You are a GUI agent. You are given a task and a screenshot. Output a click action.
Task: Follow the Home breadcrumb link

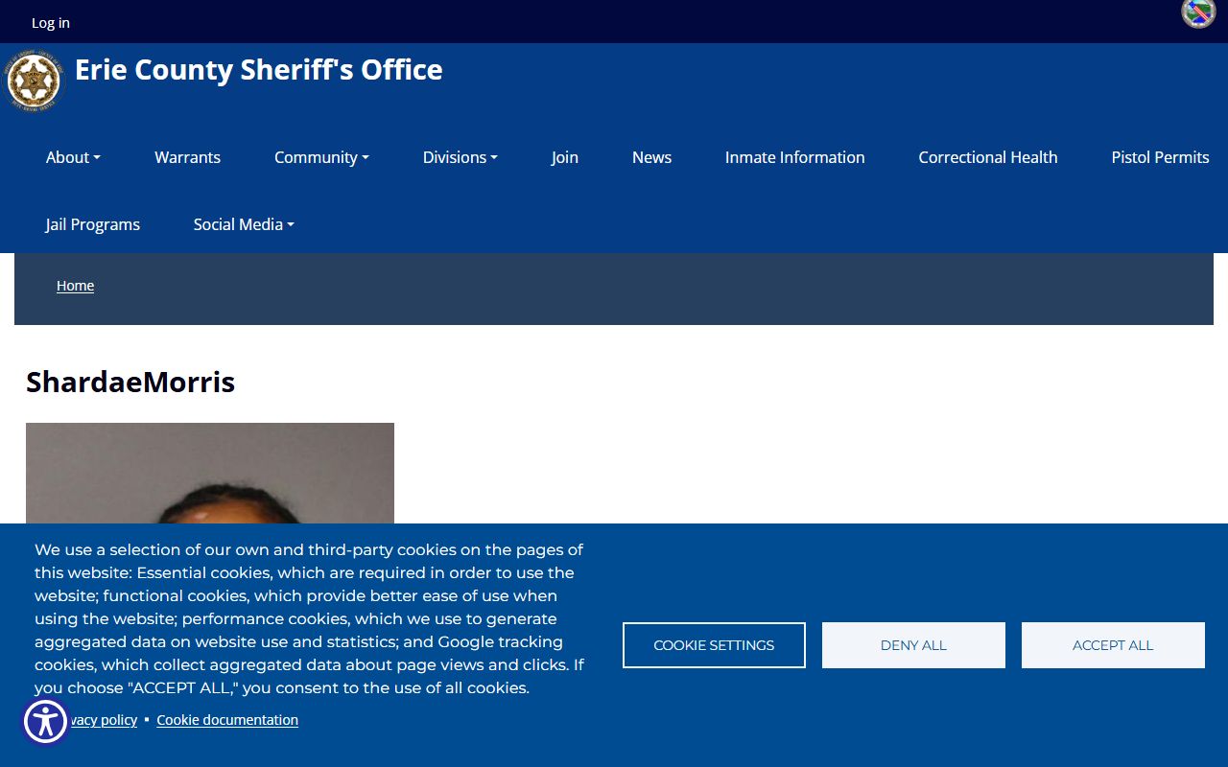(x=75, y=286)
